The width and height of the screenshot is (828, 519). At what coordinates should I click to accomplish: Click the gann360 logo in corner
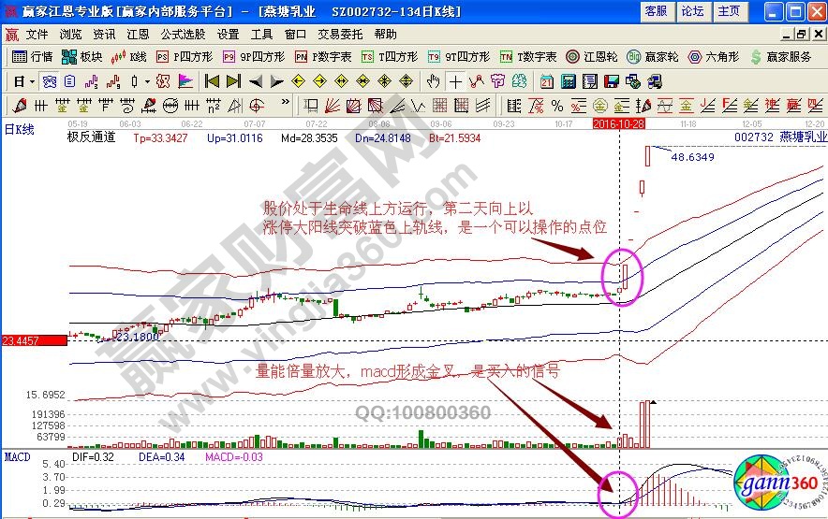pos(774,483)
